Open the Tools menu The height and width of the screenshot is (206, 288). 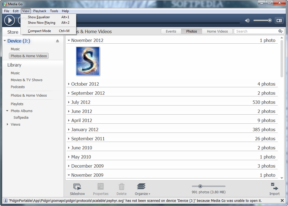coord(54,11)
